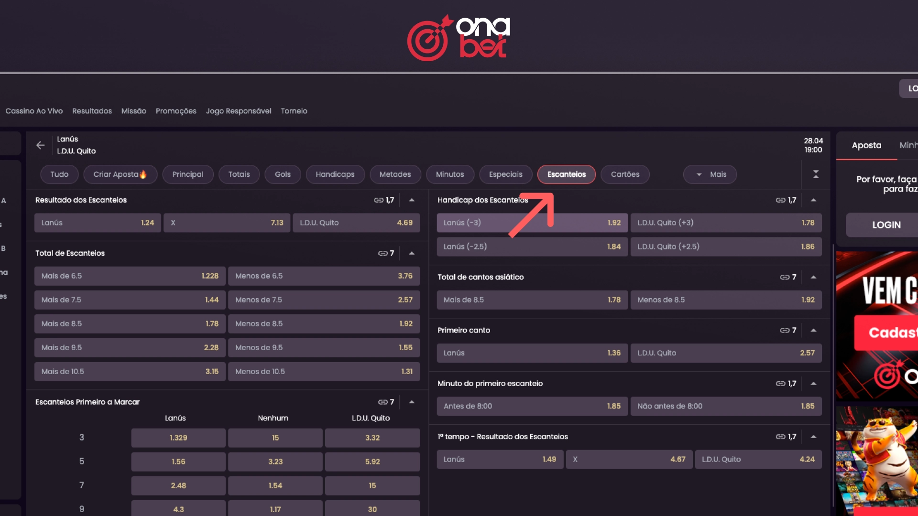Image resolution: width=918 pixels, height=516 pixels.
Task: Click the Cadastre banner button
Action: click(x=886, y=333)
